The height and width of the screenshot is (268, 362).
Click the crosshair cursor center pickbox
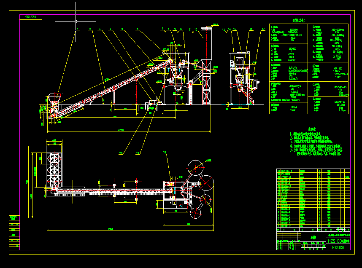coord(76,21)
